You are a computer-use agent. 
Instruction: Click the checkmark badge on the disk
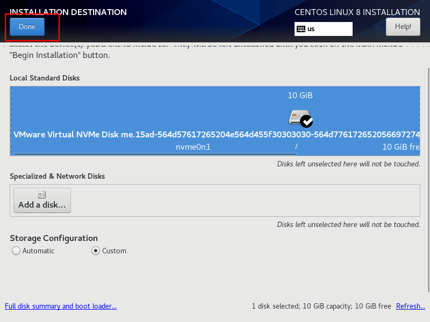point(306,121)
